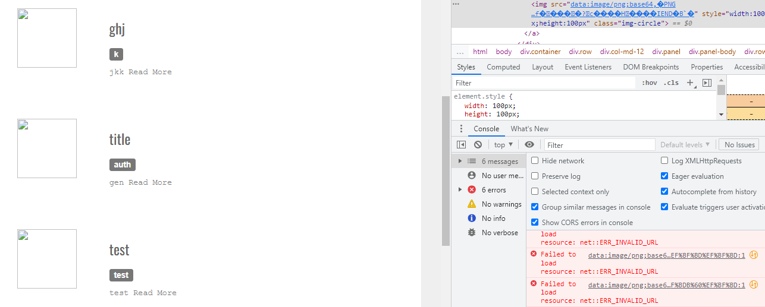Select div.panel-body in breadcrumb
The image size is (765, 307).
[713, 52]
